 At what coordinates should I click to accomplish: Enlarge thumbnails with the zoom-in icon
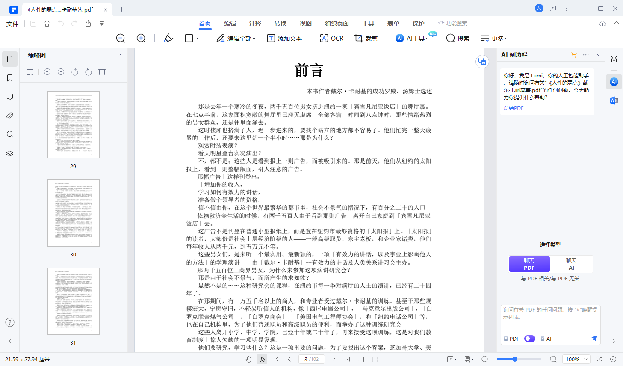click(x=47, y=72)
